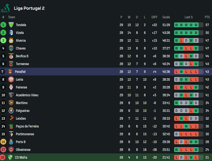Sort table by Goals column header
This screenshot has height=161, width=212.
click(166, 17)
